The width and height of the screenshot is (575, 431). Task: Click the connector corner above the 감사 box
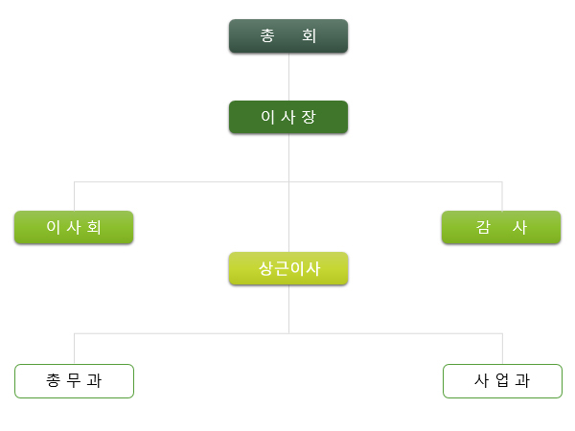(501, 181)
